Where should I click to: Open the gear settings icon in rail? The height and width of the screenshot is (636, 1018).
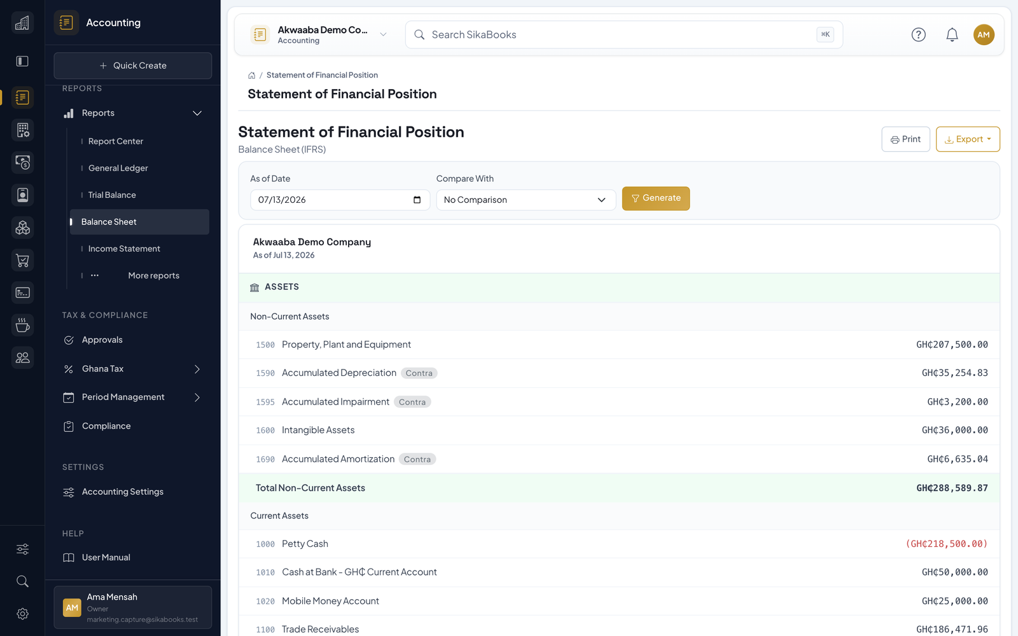tap(22, 614)
